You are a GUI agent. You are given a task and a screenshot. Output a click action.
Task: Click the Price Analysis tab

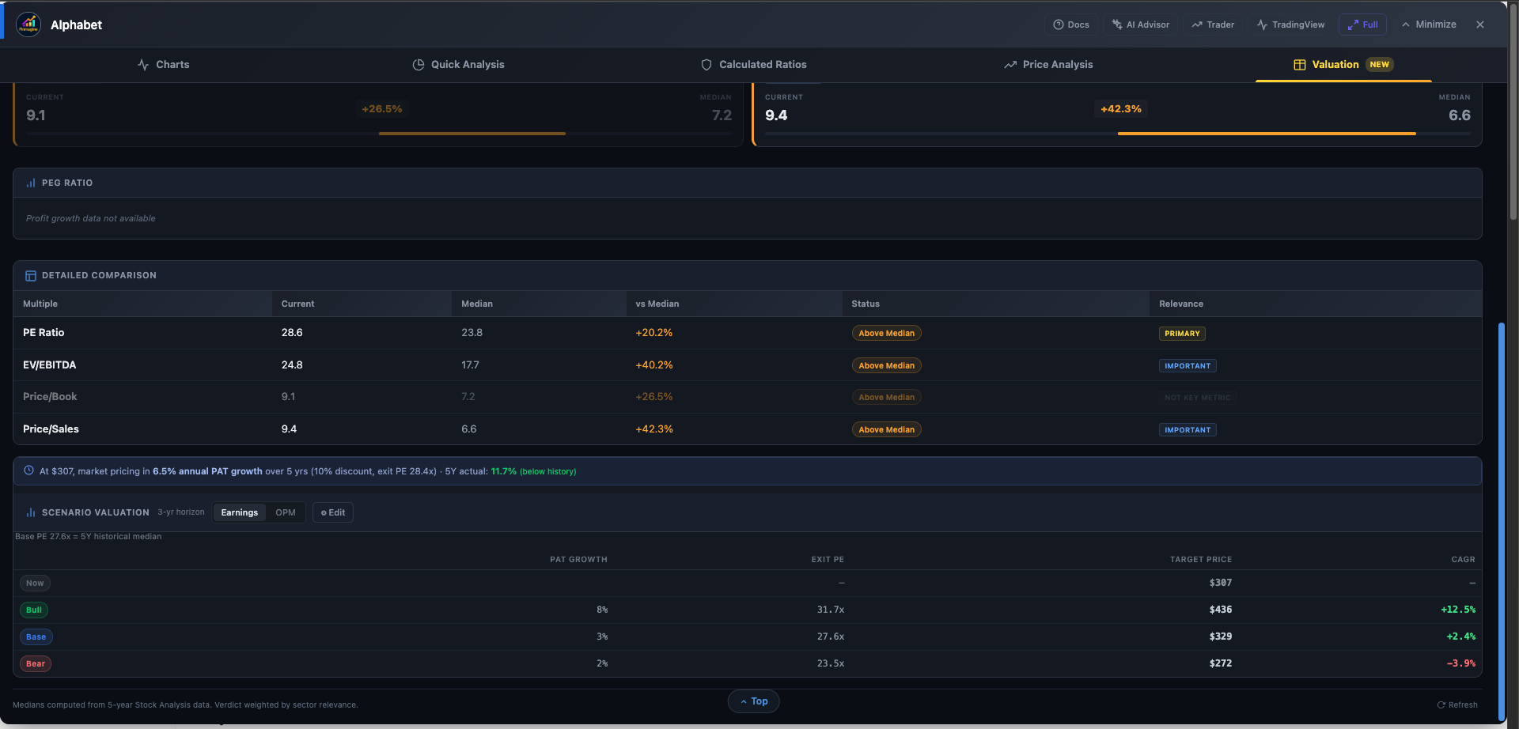tap(1048, 65)
